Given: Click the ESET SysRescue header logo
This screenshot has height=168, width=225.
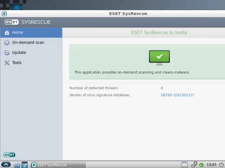Looking at the screenshot, I should (x=28, y=22).
